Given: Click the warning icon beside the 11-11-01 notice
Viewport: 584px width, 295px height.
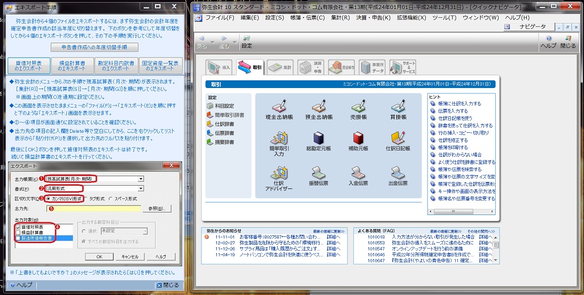Looking at the screenshot, I should (207, 237).
